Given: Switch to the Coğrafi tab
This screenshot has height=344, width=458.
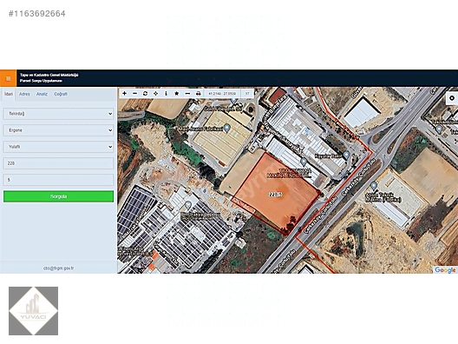Looking at the screenshot, I should [61, 94].
